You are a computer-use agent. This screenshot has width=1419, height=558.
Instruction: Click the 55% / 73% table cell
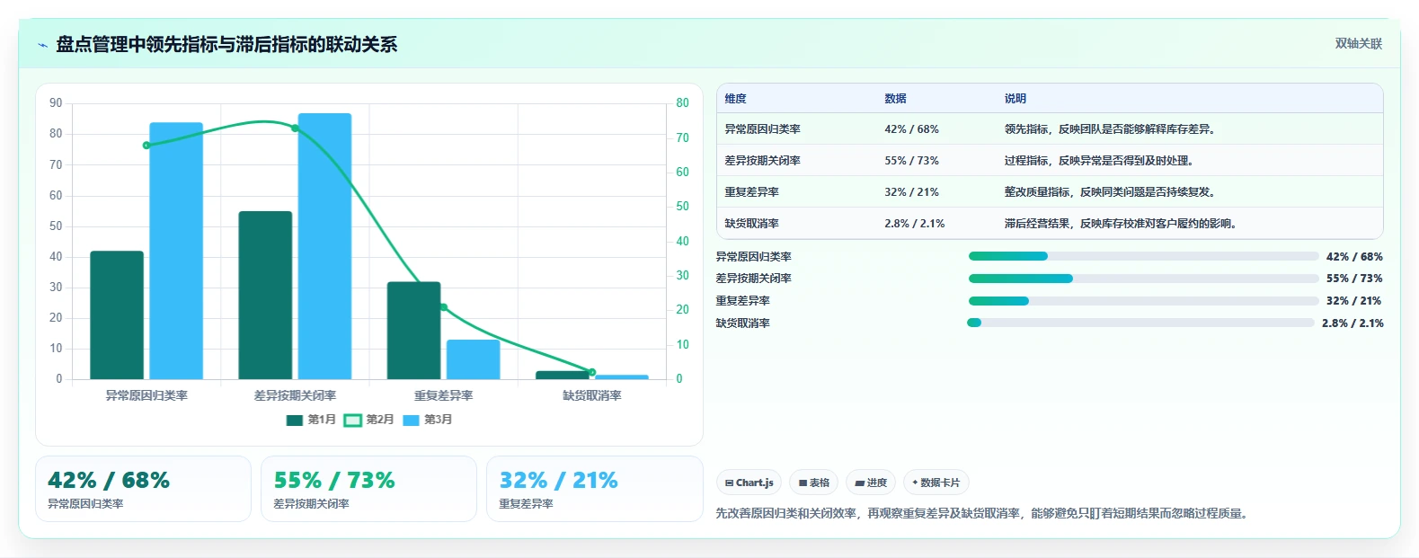[911, 161]
